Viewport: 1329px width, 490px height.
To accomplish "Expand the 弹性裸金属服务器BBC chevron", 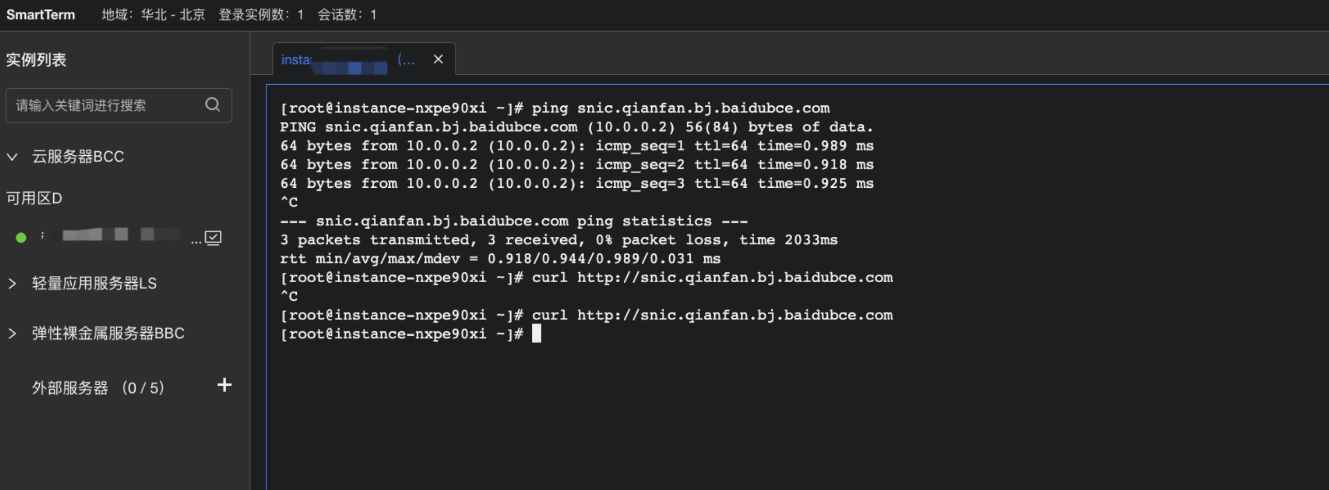I will tap(12, 334).
